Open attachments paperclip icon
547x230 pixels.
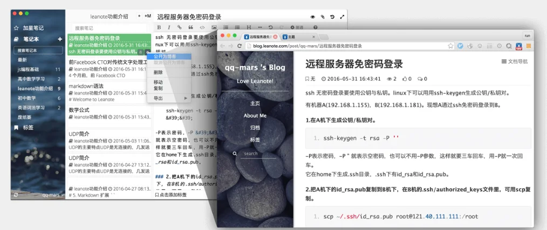click(323, 17)
